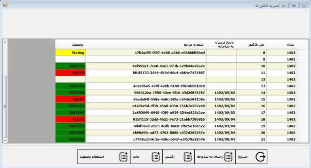Click the table scrollbar down arrow

click(4, 140)
